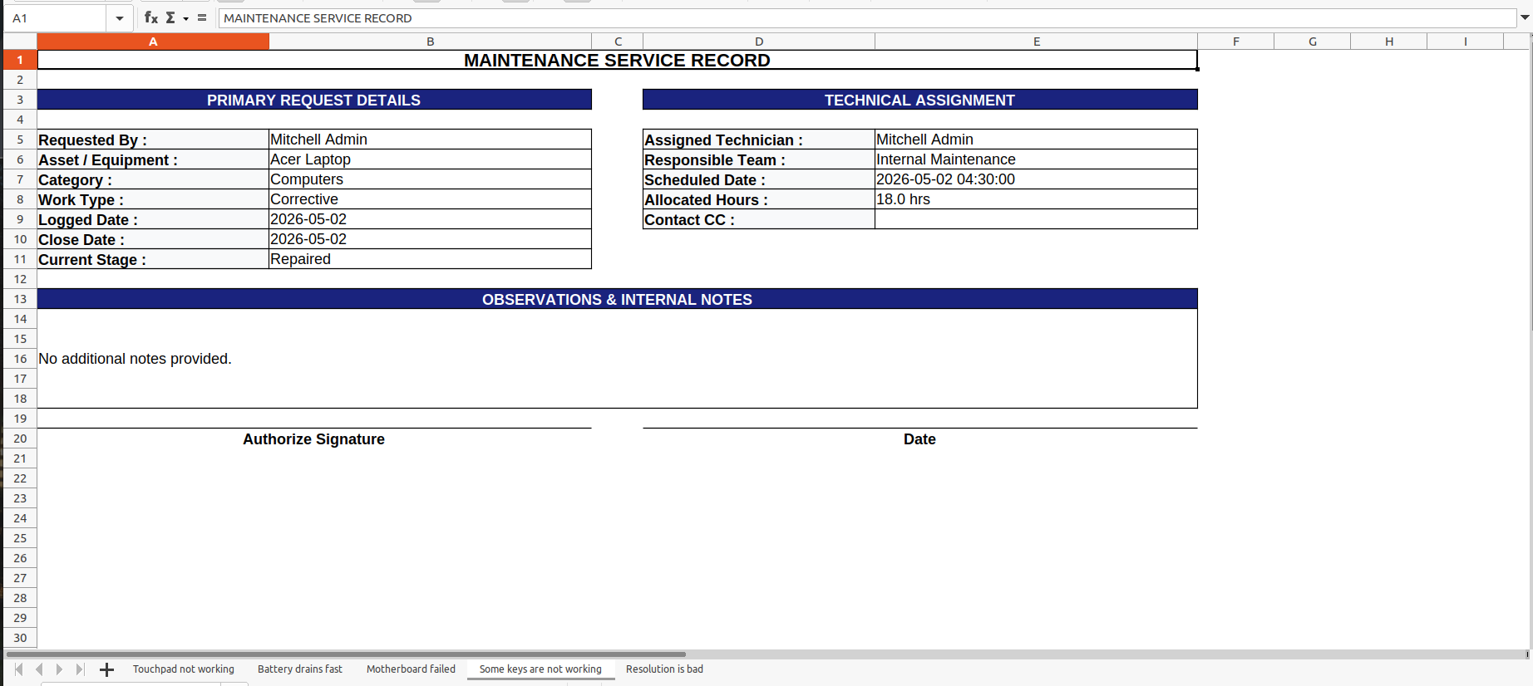This screenshot has height=686, width=1533.
Task: Select the 18.0 hrs allocated hours cell
Action: tap(1036, 199)
